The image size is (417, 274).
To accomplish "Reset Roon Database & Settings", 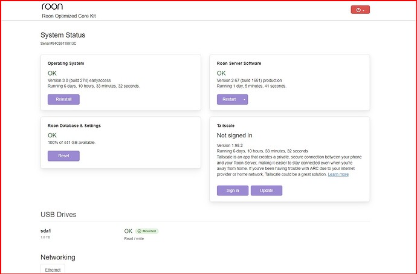I will tap(63, 156).
